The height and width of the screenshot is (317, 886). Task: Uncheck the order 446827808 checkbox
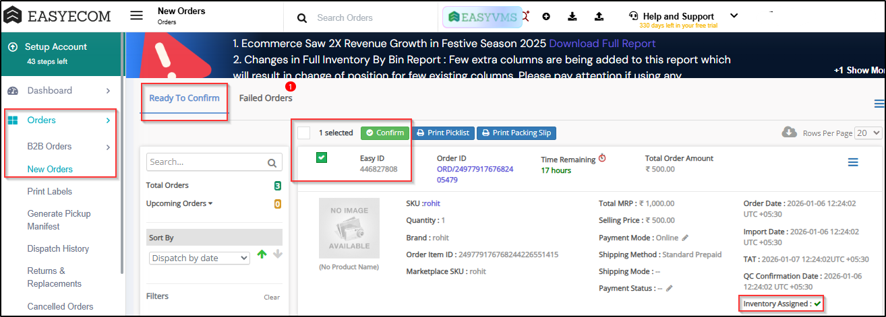pos(322,158)
